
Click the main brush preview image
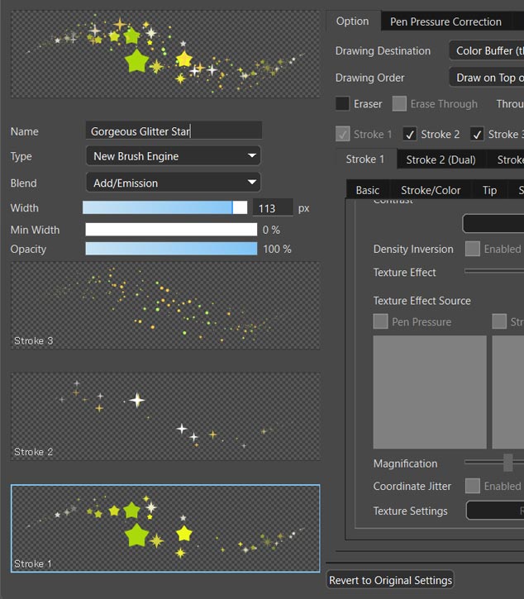165,54
